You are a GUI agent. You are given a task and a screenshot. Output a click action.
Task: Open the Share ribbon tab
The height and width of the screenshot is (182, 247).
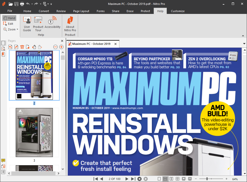[x=116, y=11]
